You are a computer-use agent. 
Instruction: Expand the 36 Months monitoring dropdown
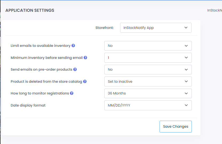148,93
